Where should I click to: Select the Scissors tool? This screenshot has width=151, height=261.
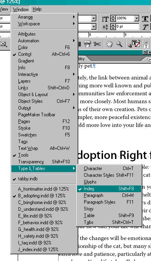[97, 44]
